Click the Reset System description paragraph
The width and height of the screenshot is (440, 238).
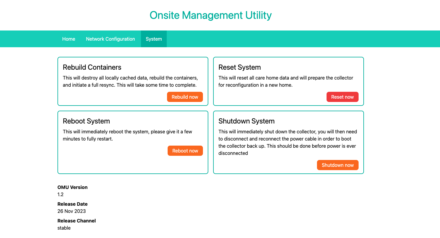[286, 81]
